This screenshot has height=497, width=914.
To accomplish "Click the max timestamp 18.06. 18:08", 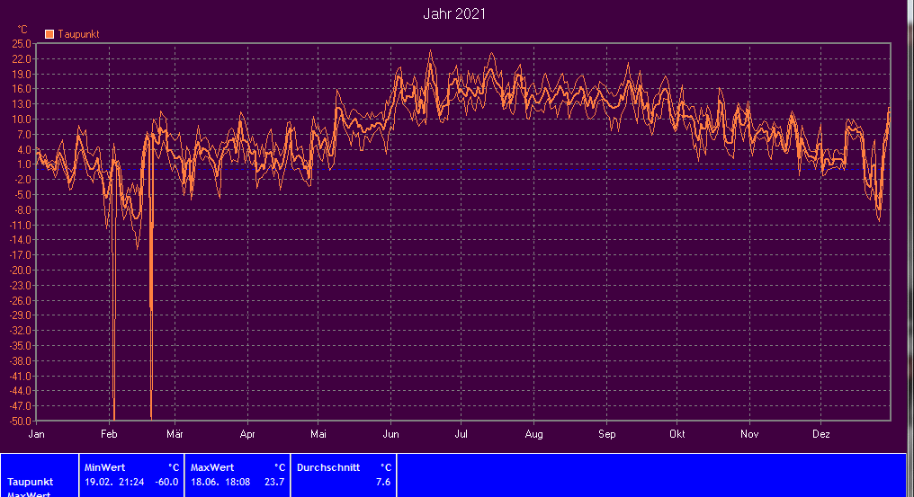I will point(221,483).
